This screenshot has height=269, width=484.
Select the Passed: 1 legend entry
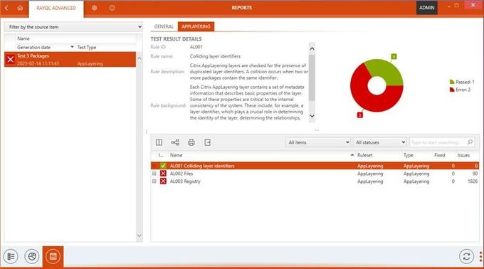coord(462,82)
